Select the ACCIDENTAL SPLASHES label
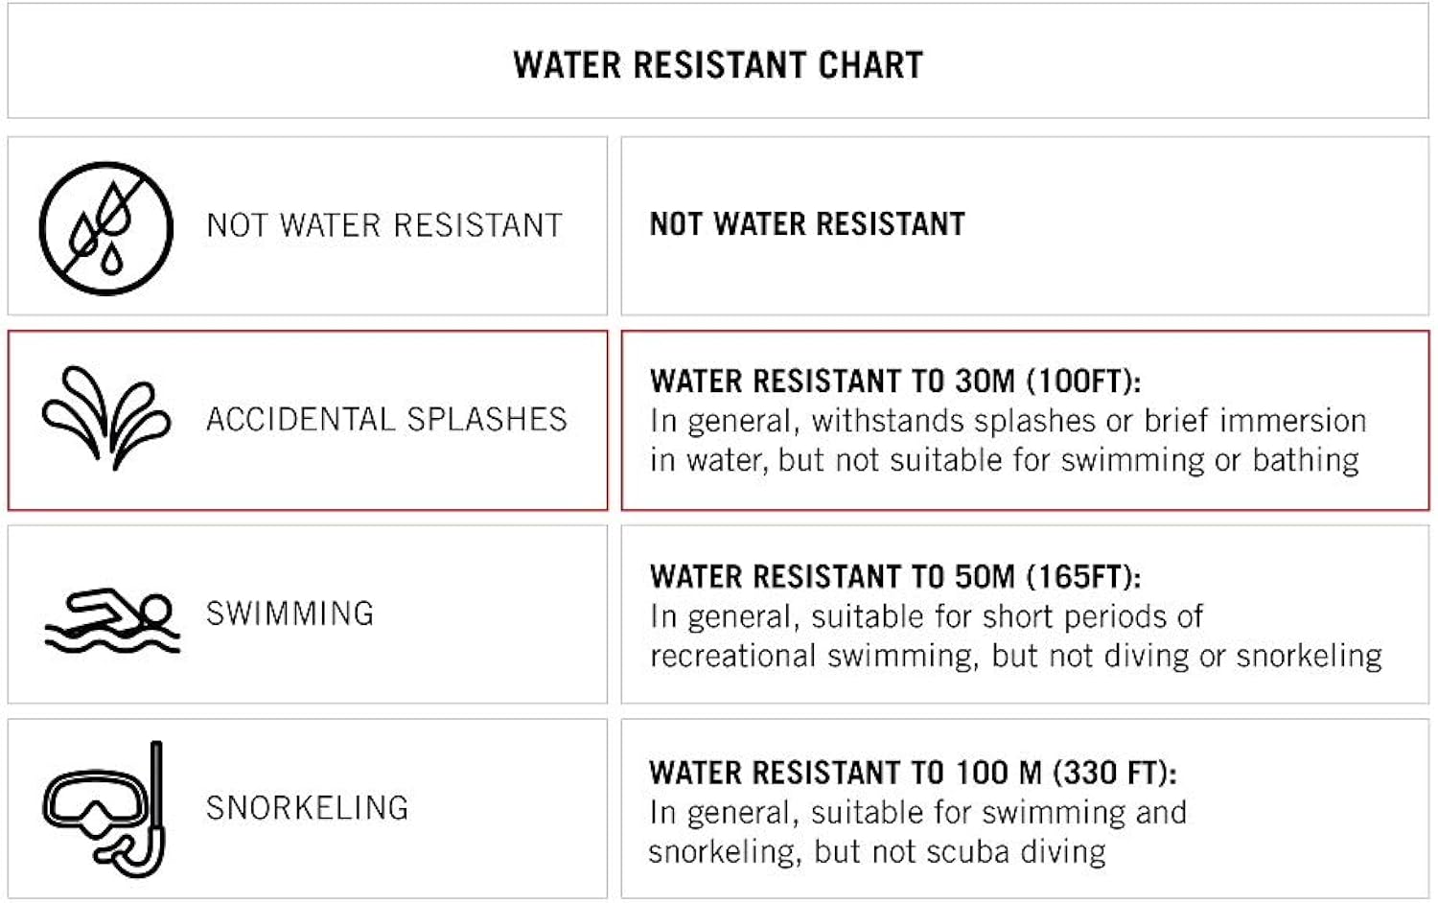1438x903 pixels. pos(386,420)
